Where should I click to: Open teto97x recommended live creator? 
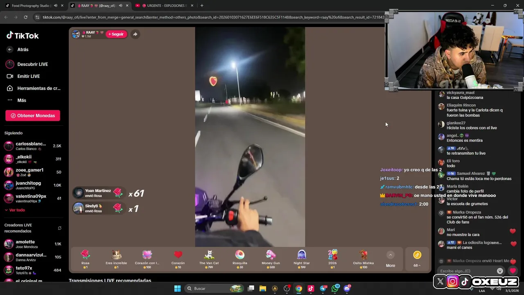click(x=33, y=270)
